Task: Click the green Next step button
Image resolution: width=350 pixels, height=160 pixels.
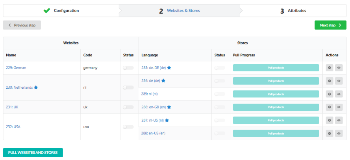Action: pos(330,25)
